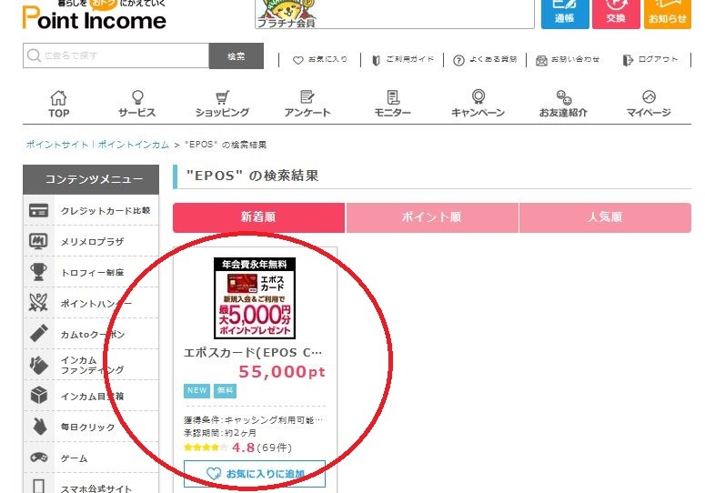The image size is (705, 493).
Task: Open the マイページ icon
Action: click(x=649, y=97)
